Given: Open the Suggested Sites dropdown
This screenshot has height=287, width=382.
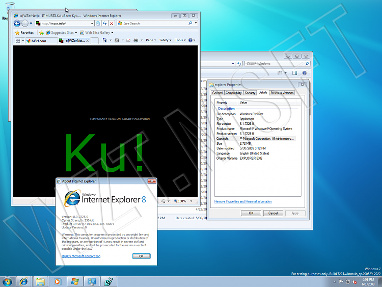Looking at the screenshot, I should tap(62, 33).
